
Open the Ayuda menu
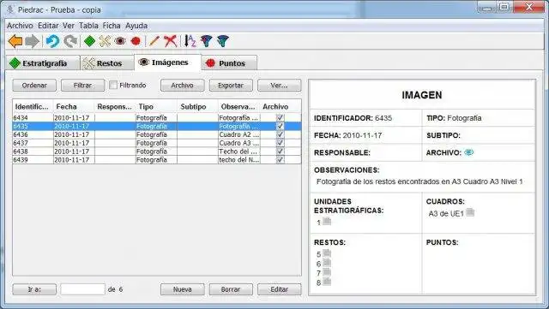(x=136, y=26)
